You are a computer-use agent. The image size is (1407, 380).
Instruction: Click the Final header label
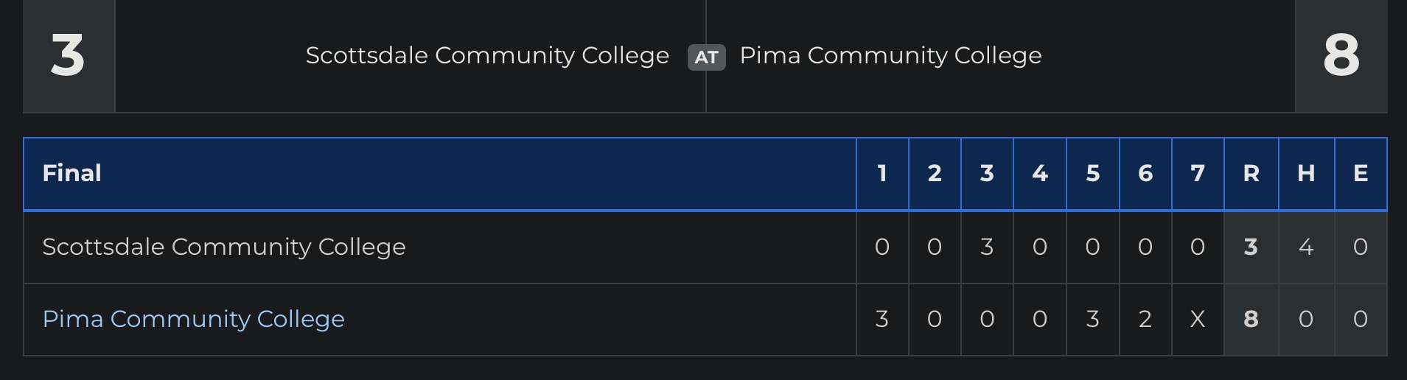tap(71, 173)
